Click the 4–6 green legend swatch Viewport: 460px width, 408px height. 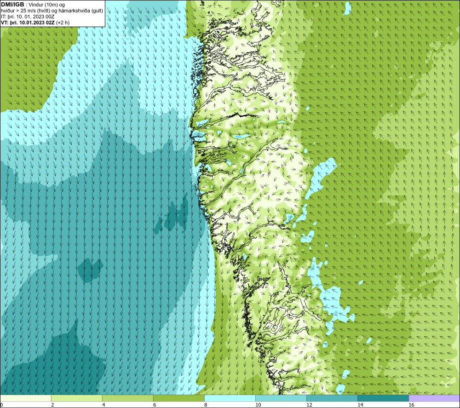127,398
